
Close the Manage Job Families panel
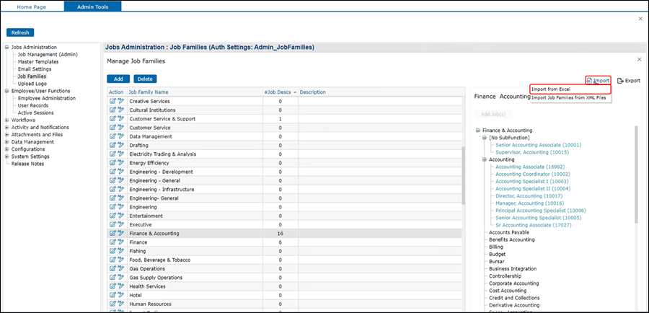tap(639, 59)
